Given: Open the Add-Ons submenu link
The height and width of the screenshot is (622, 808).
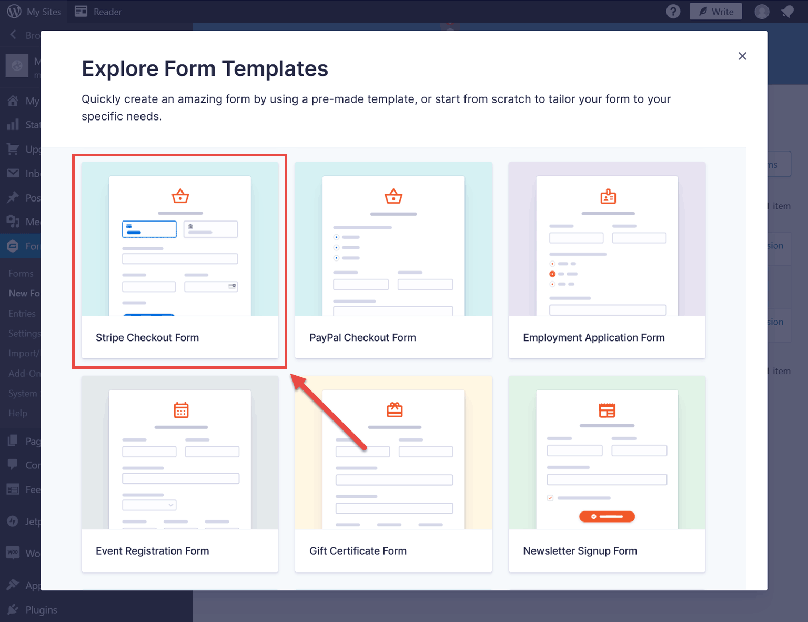Looking at the screenshot, I should (24, 373).
